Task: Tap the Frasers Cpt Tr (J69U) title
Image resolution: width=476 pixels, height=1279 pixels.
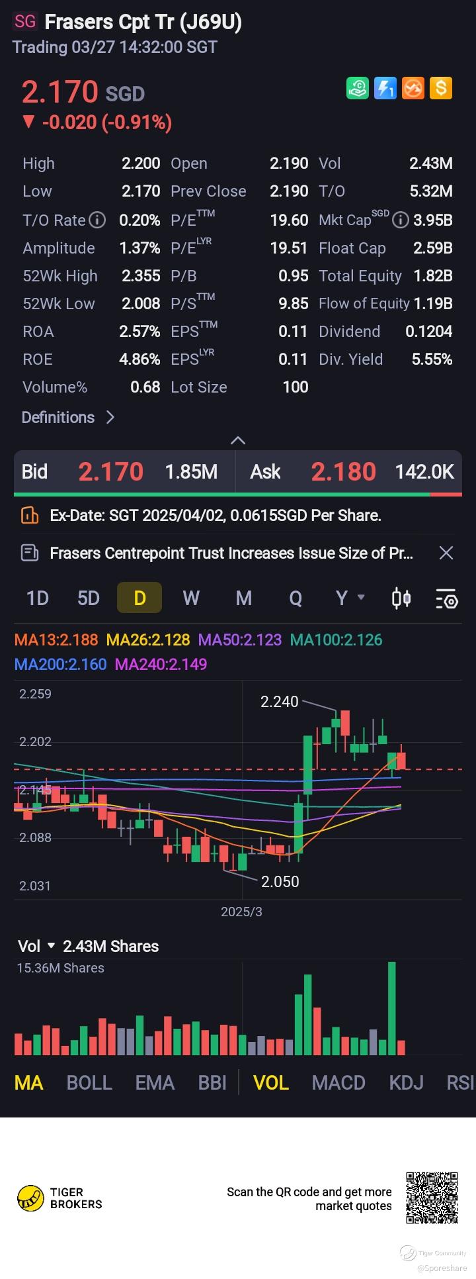Action: tap(143, 22)
